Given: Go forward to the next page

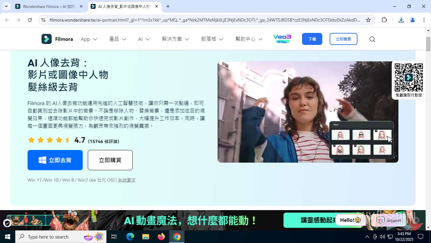Looking at the screenshot, I should 18,20.
